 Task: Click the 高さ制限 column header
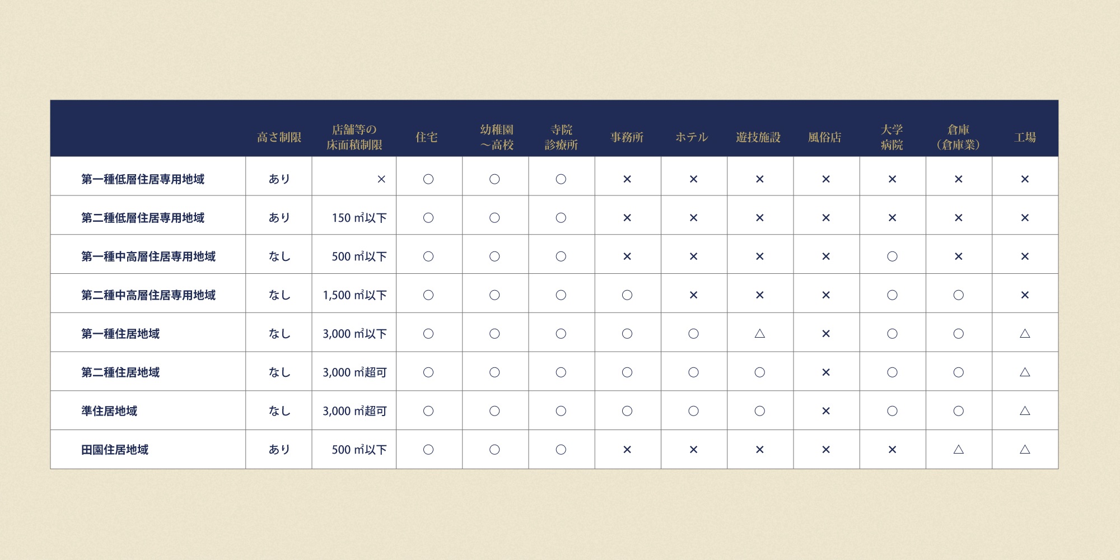pyautogui.click(x=279, y=137)
